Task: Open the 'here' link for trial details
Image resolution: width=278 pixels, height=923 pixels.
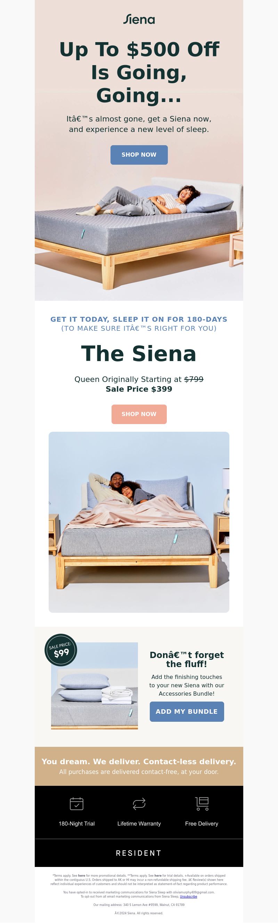Action: (x=158, y=875)
